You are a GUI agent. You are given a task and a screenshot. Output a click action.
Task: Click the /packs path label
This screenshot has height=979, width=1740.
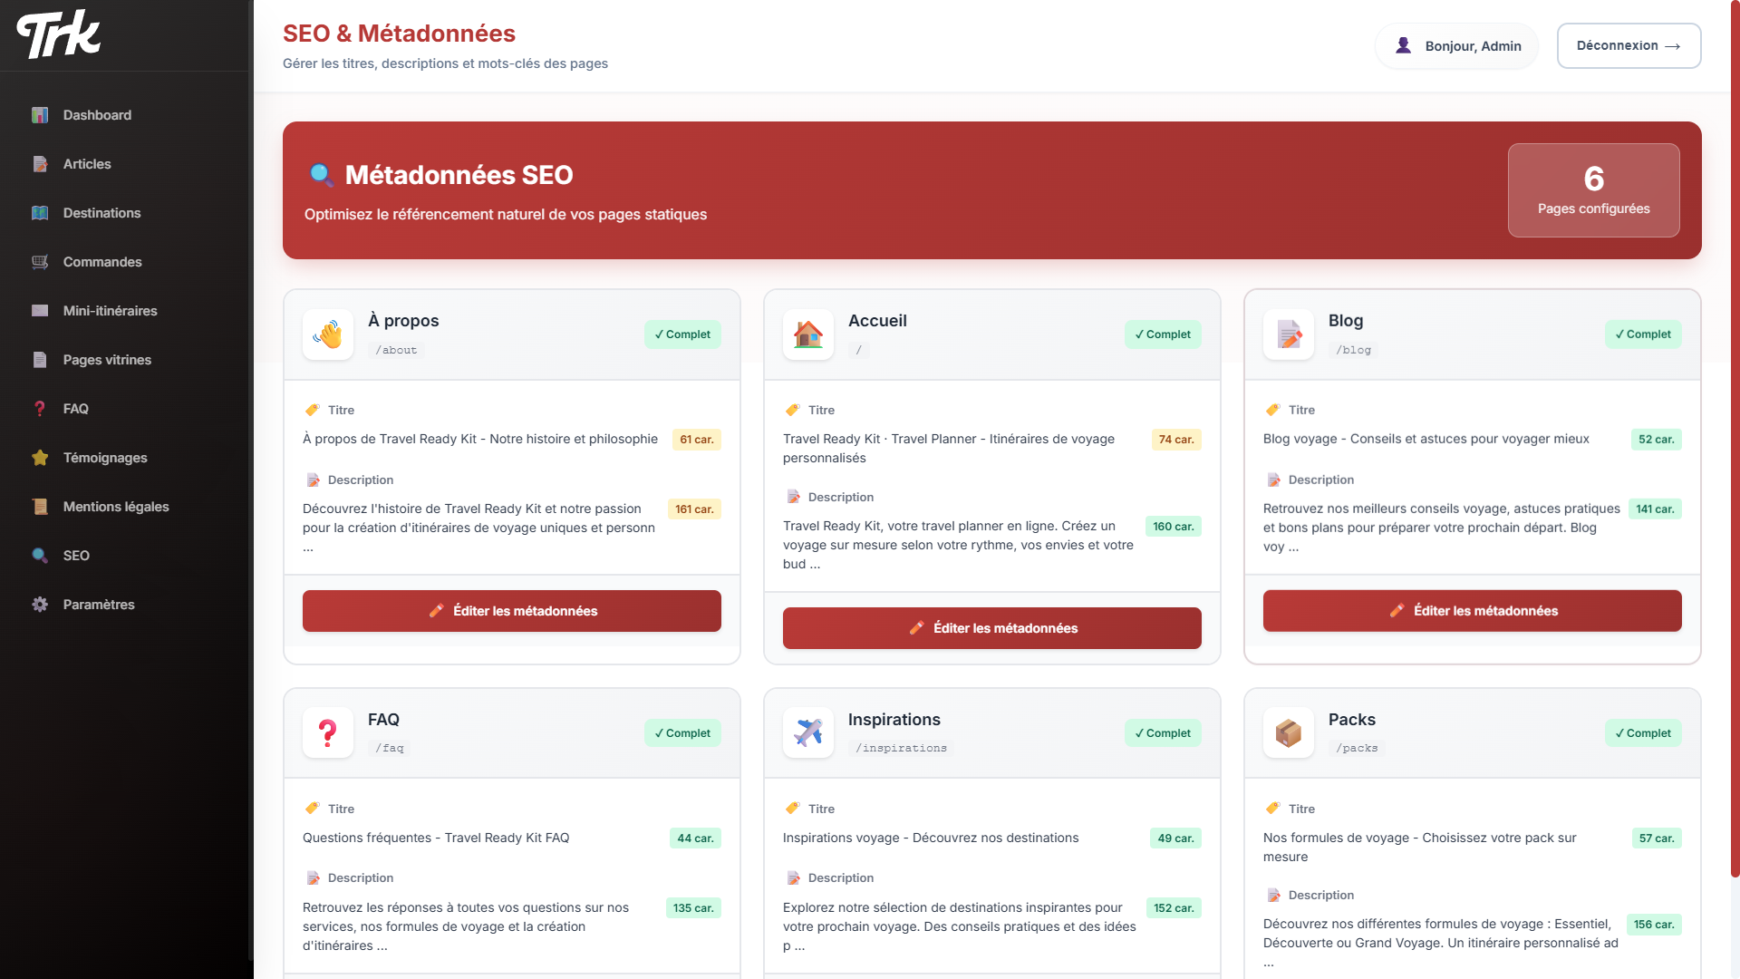tap(1357, 748)
